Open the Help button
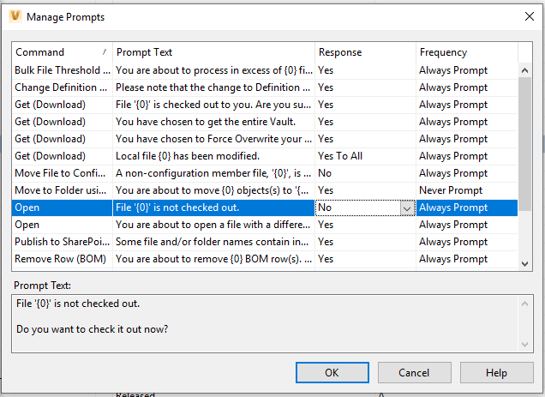545x397 pixels. [497, 373]
